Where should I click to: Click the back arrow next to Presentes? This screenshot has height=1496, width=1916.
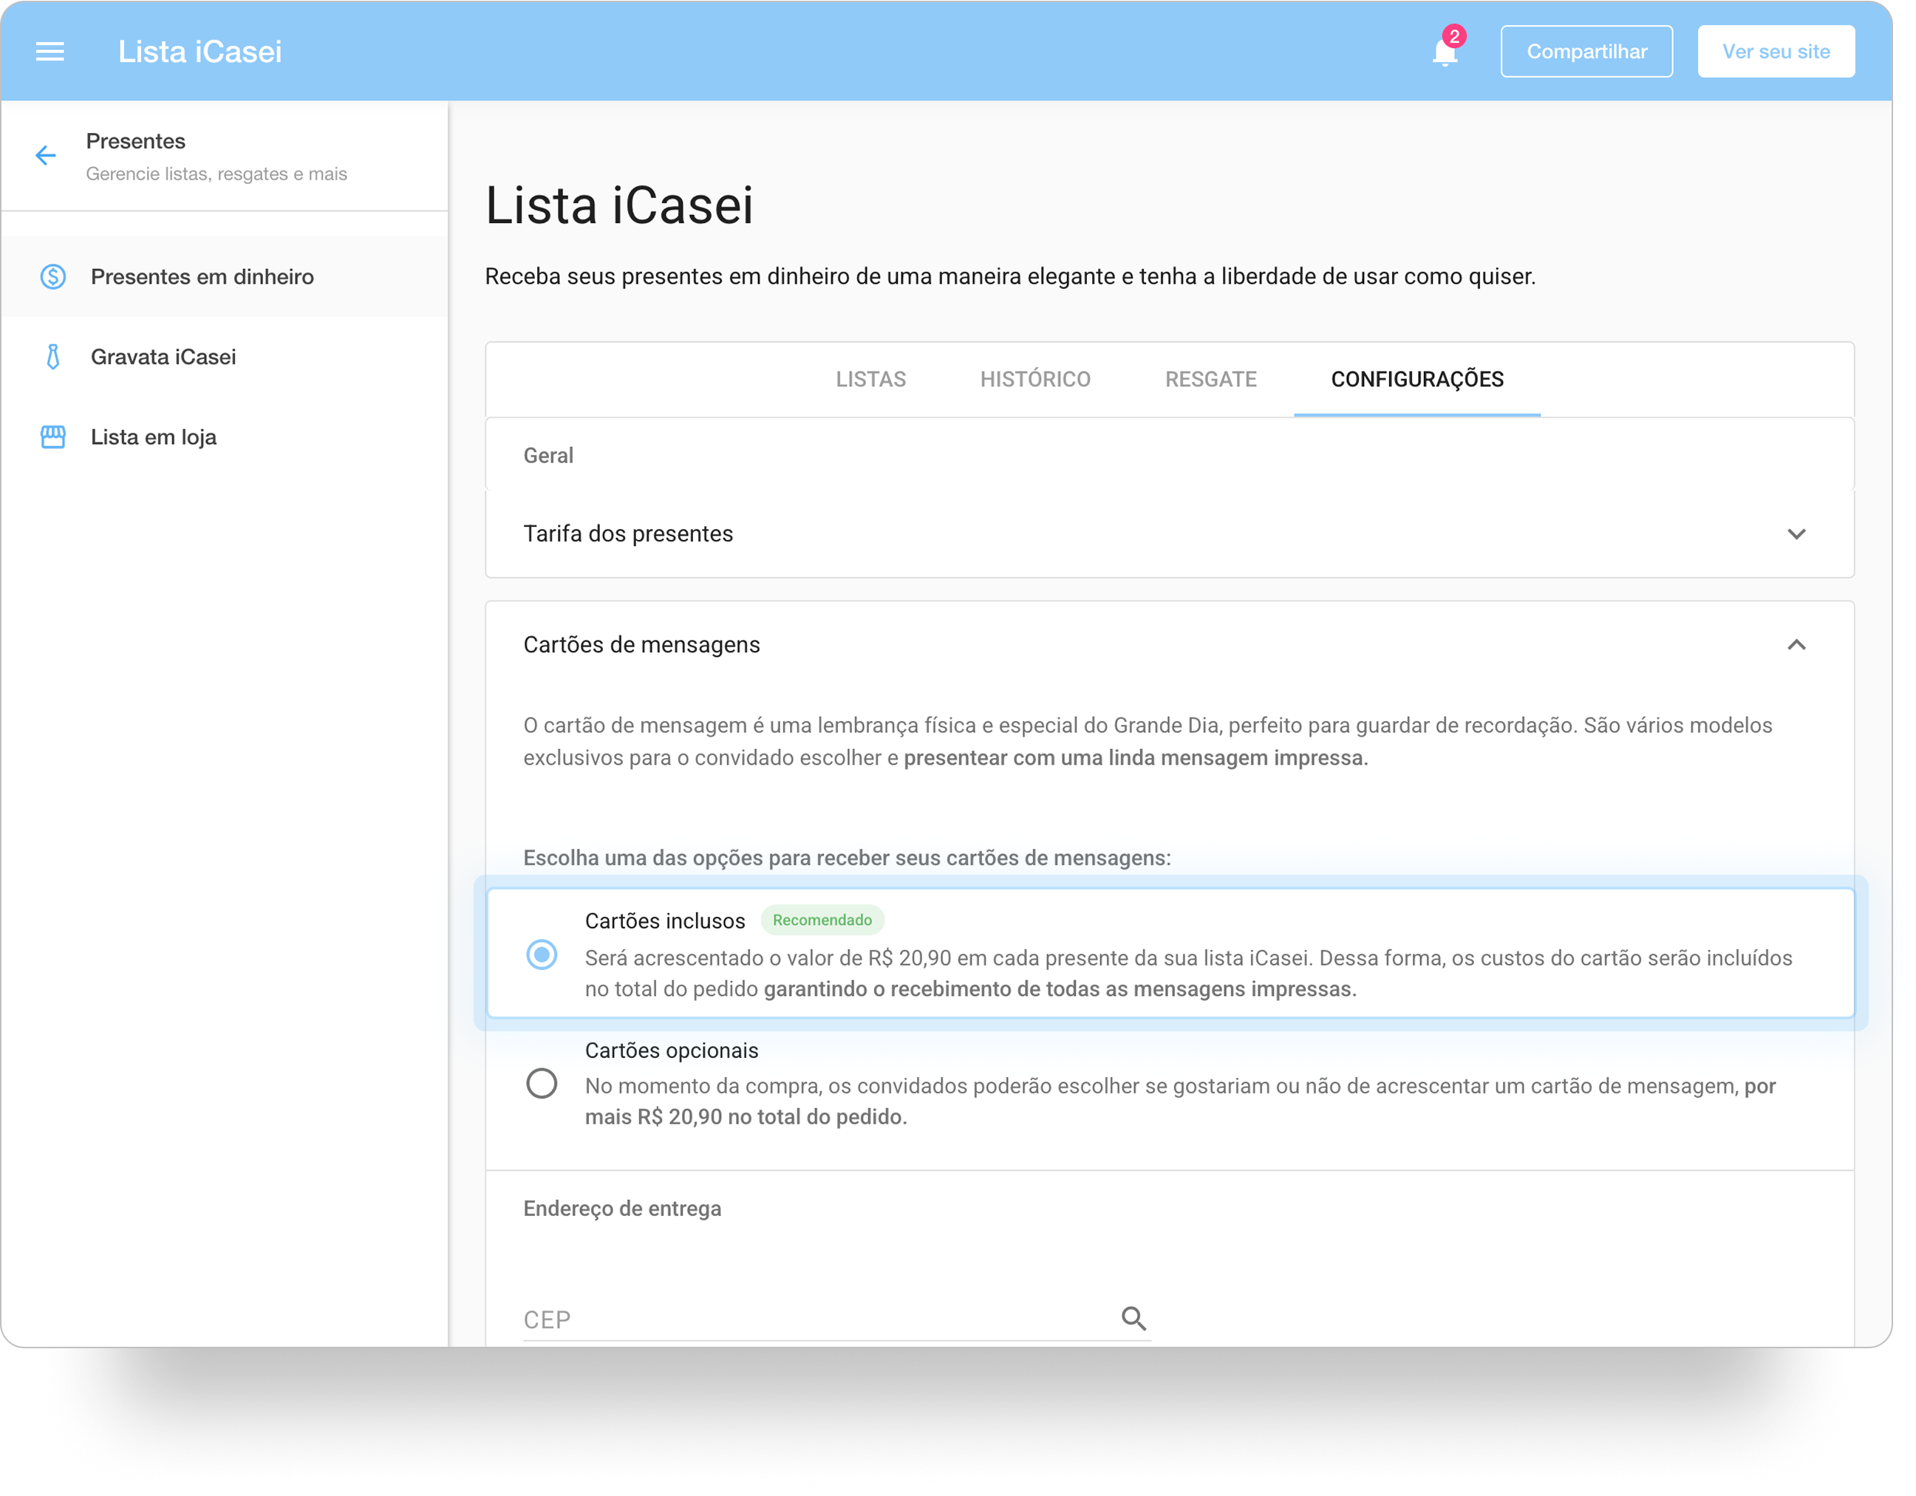point(46,157)
